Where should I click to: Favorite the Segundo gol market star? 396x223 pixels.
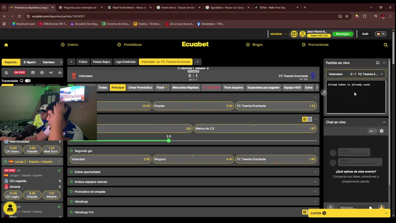[x=71, y=151]
